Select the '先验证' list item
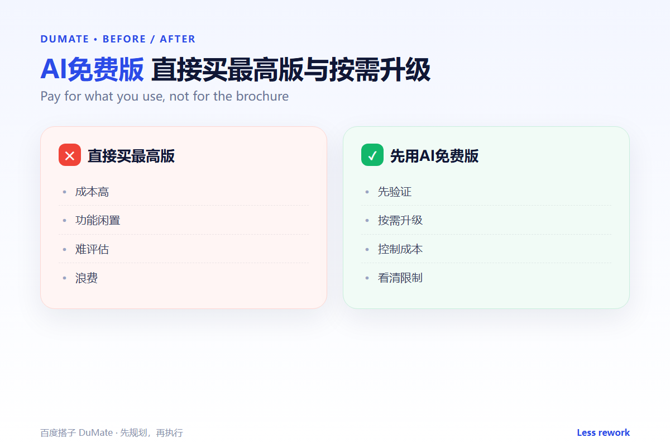This screenshot has width=670, height=447. coord(486,192)
